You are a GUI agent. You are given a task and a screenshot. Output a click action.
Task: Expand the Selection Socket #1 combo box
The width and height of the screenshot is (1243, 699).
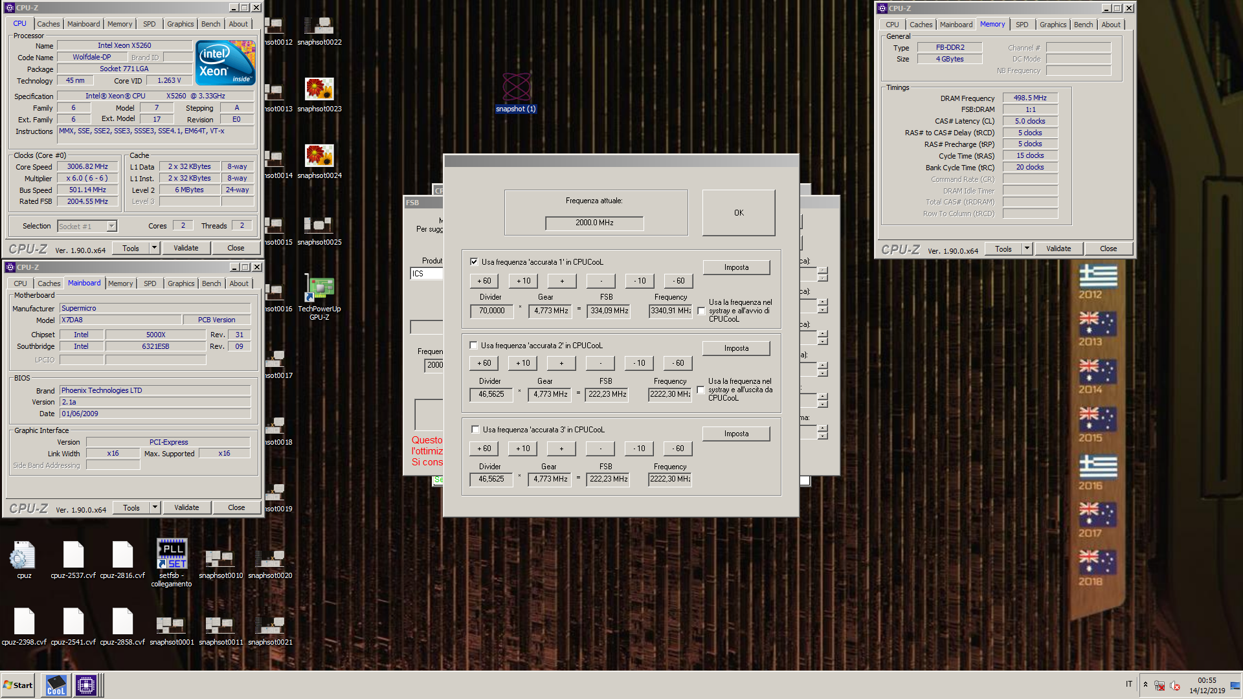click(x=111, y=226)
